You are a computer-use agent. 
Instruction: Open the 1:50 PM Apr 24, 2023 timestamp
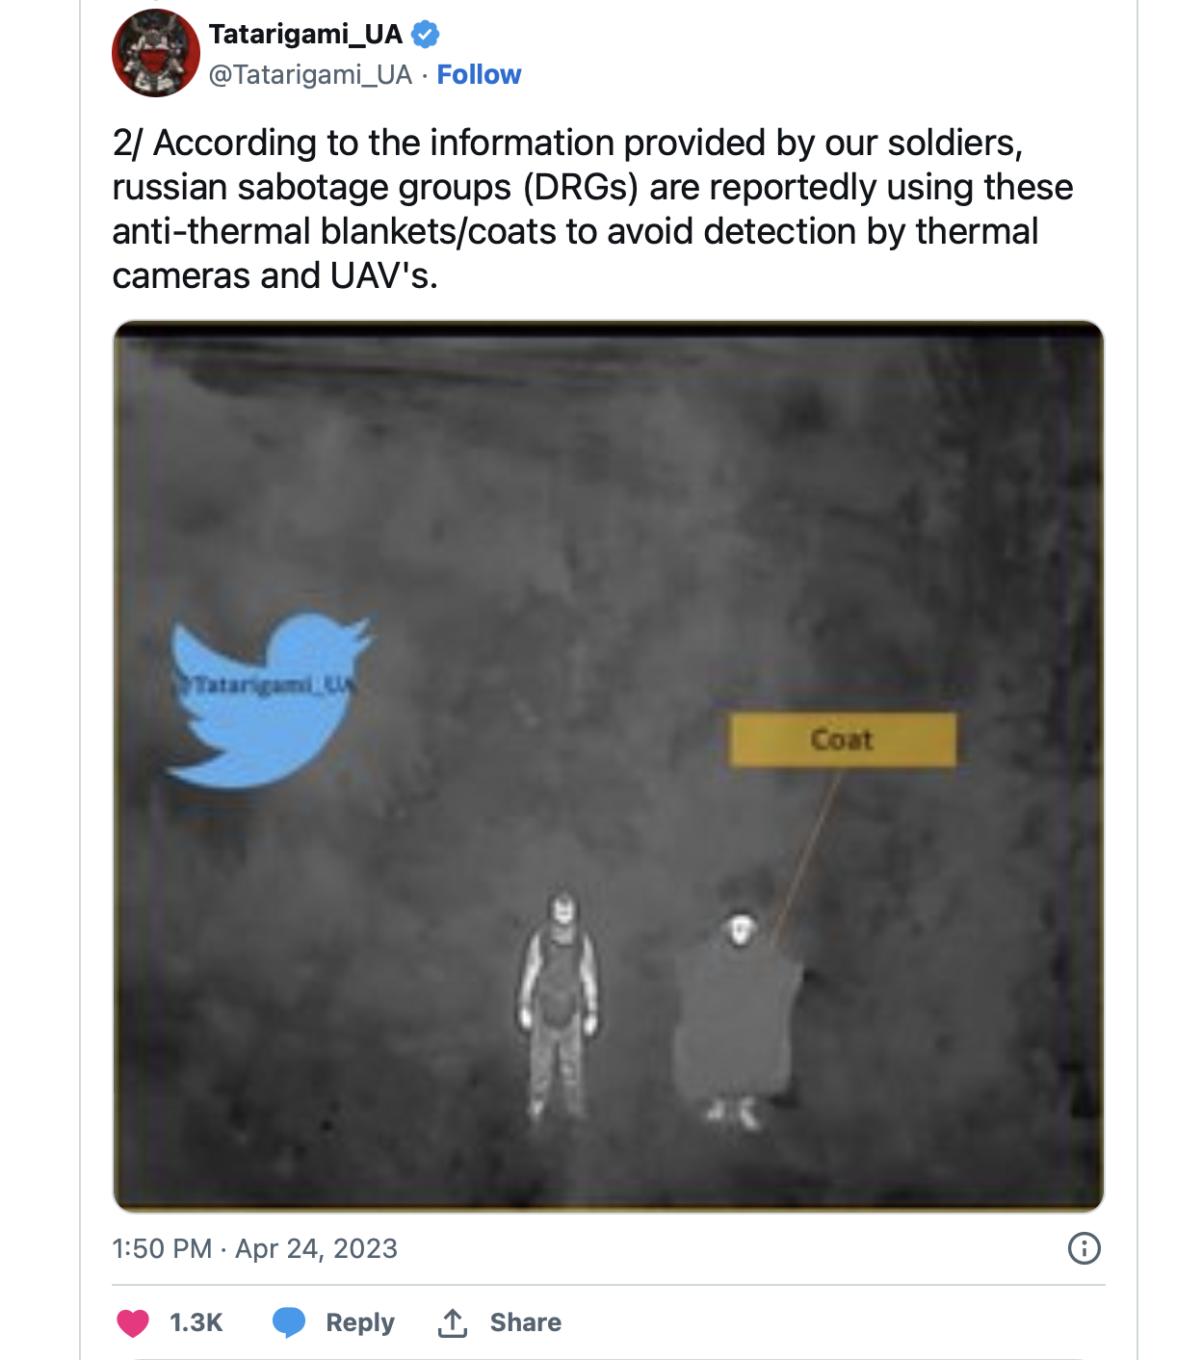254,1248
